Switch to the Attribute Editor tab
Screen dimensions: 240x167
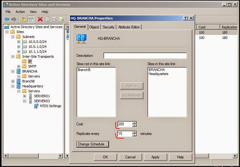pyautogui.click(x=129, y=27)
